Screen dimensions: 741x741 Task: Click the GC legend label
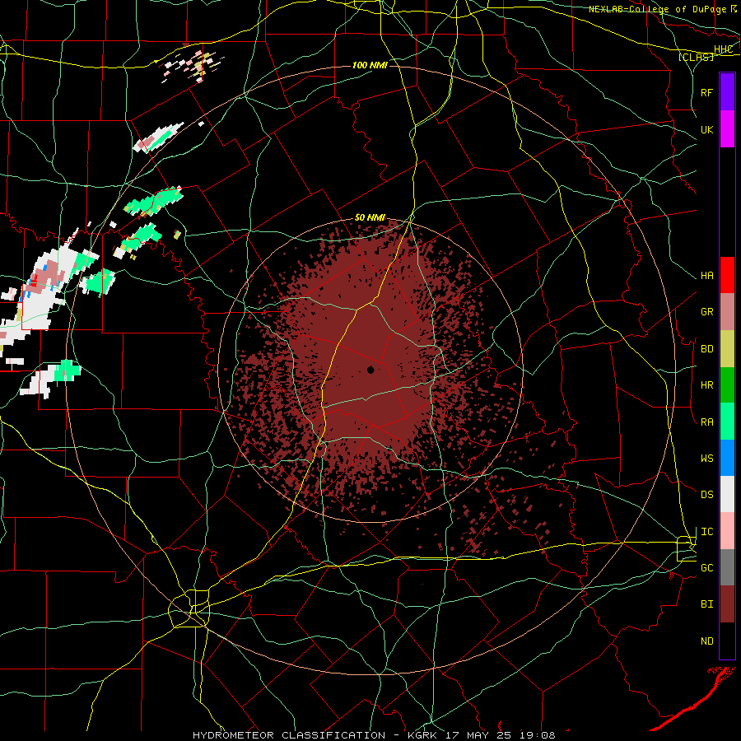706,568
